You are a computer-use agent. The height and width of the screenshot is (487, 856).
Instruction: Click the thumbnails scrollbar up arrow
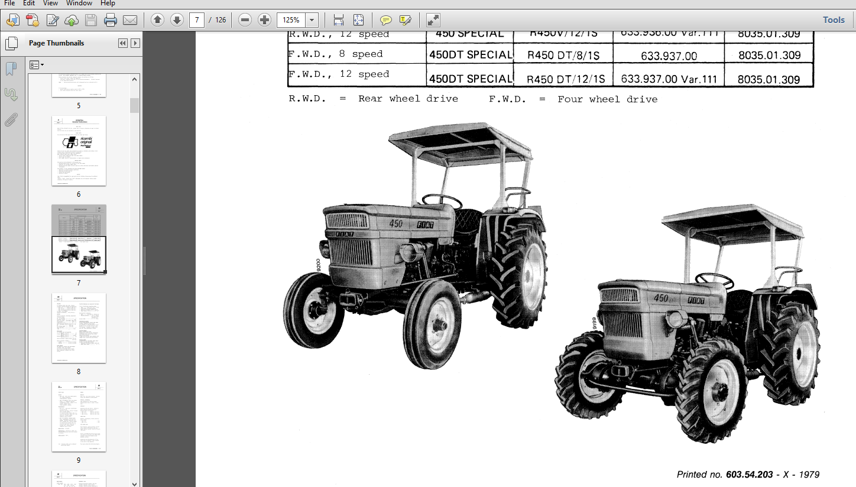tap(135, 79)
